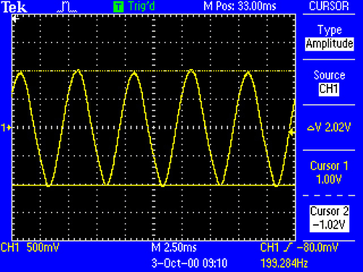Click the M 2.50ms timebase readout

pyautogui.click(x=174, y=247)
